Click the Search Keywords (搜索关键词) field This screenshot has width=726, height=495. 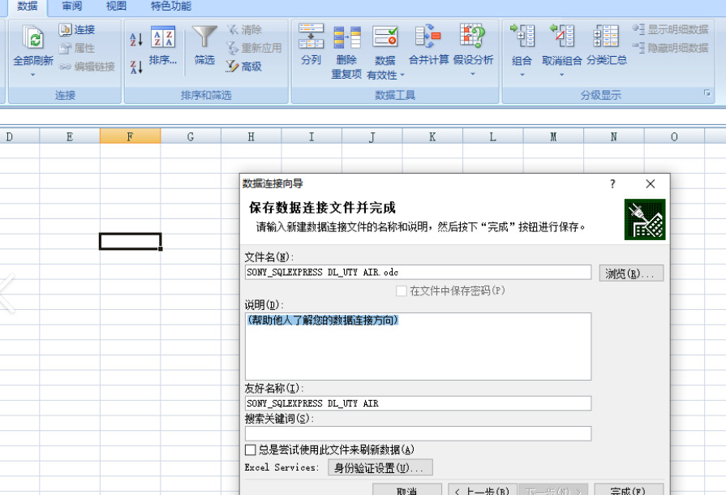tap(418, 433)
